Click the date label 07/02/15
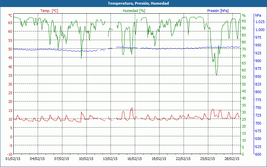The width and height of the screenshot is (267, 167). point(62,159)
